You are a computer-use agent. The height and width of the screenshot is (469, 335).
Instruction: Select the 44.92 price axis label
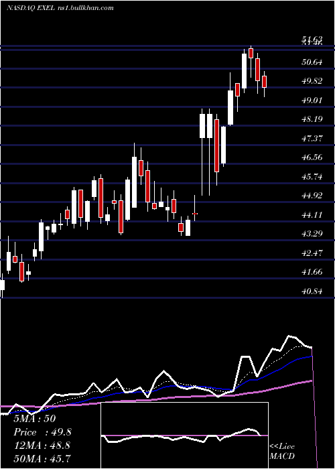pos(312,196)
